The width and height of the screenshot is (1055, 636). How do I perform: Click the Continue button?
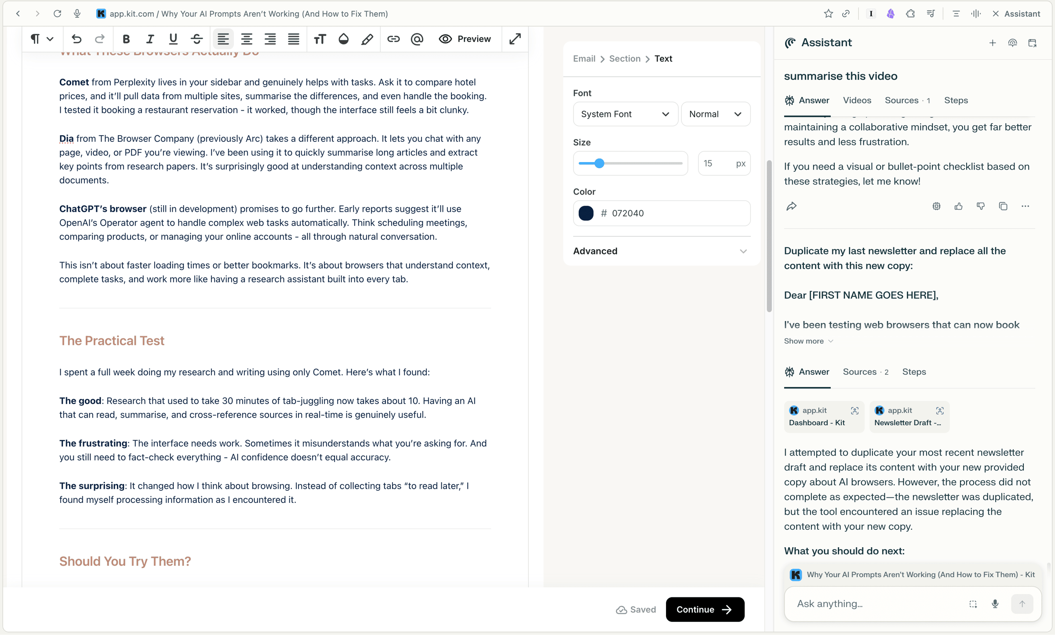pos(705,610)
